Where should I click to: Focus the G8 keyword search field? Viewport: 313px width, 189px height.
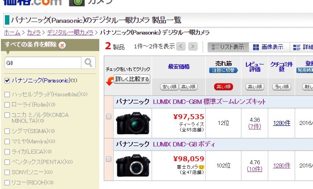(43, 63)
